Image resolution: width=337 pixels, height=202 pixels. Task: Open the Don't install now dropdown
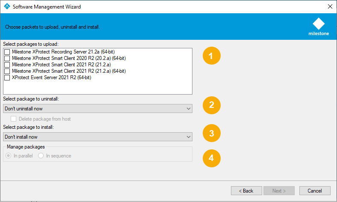[98, 137]
